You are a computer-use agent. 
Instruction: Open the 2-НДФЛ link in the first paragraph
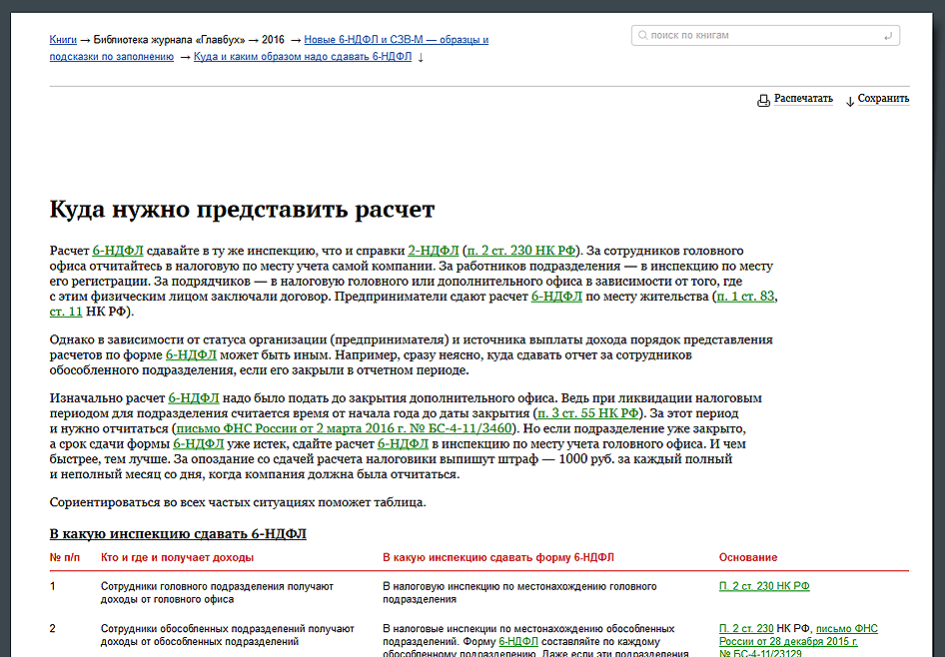(433, 251)
